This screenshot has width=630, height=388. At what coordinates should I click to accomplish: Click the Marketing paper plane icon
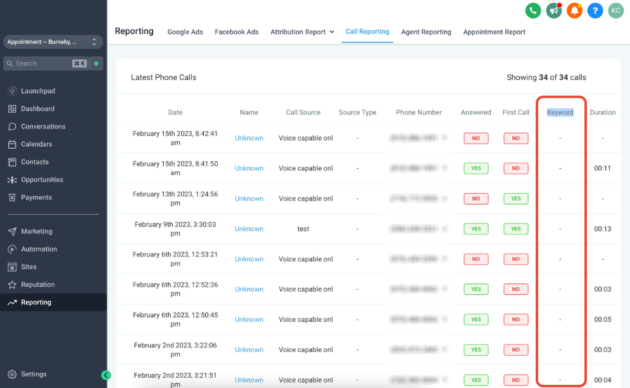click(x=12, y=232)
